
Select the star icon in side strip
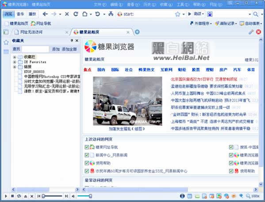pos(6,42)
